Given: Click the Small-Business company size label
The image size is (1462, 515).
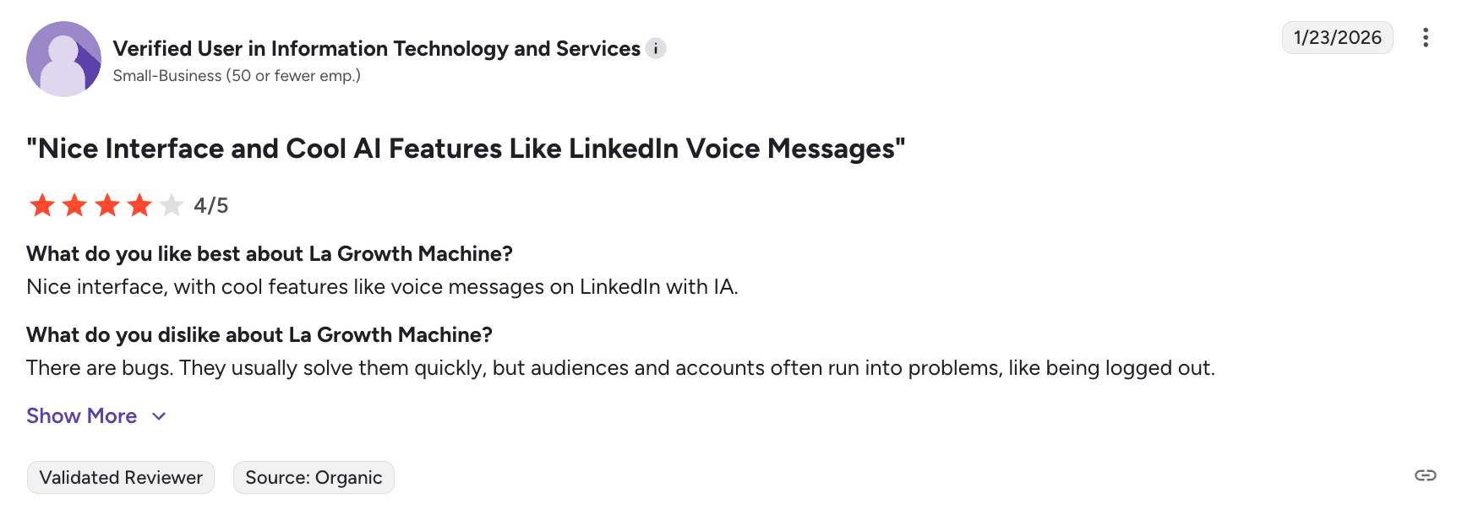Looking at the screenshot, I should (237, 76).
